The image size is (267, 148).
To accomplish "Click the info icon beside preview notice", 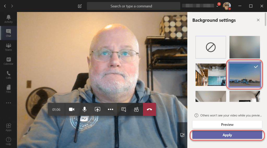I will pos(196,115).
